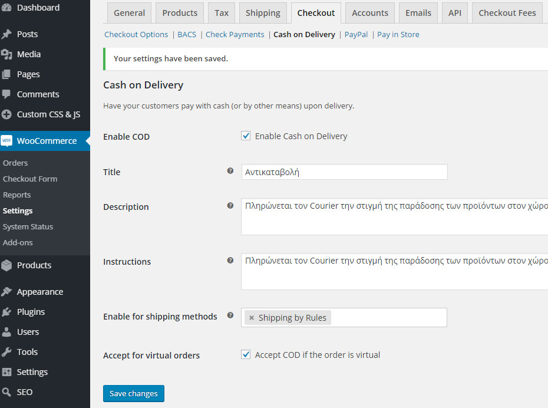This screenshot has height=408, width=548.
Task: Open the PayPal payment settings link
Action: [x=356, y=35]
